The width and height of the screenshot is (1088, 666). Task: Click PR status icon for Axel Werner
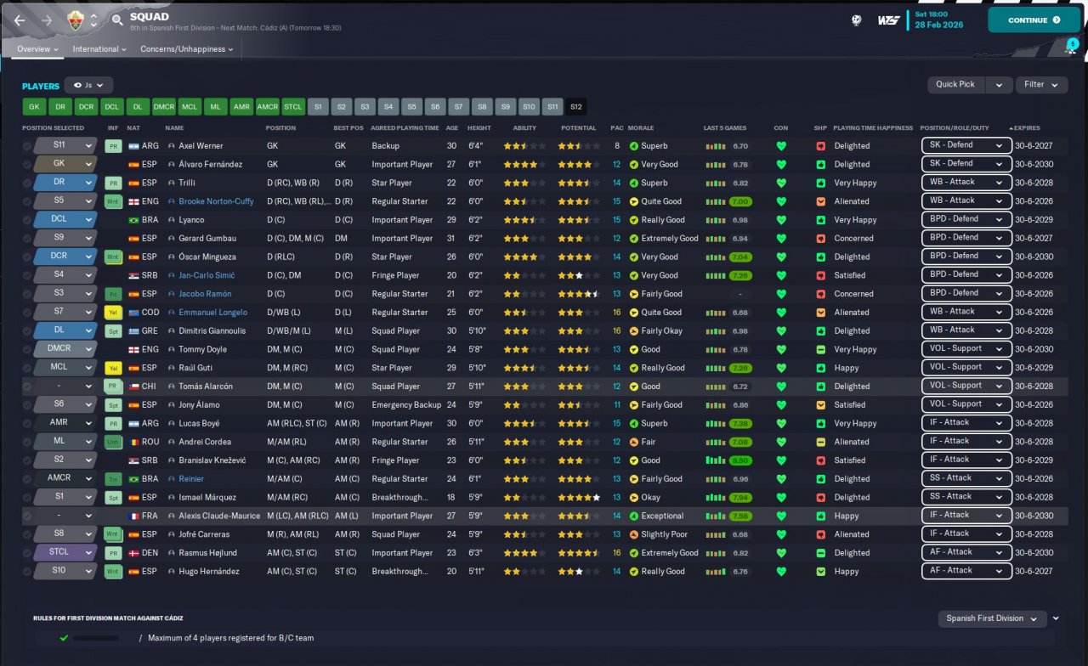[x=113, y=146]
